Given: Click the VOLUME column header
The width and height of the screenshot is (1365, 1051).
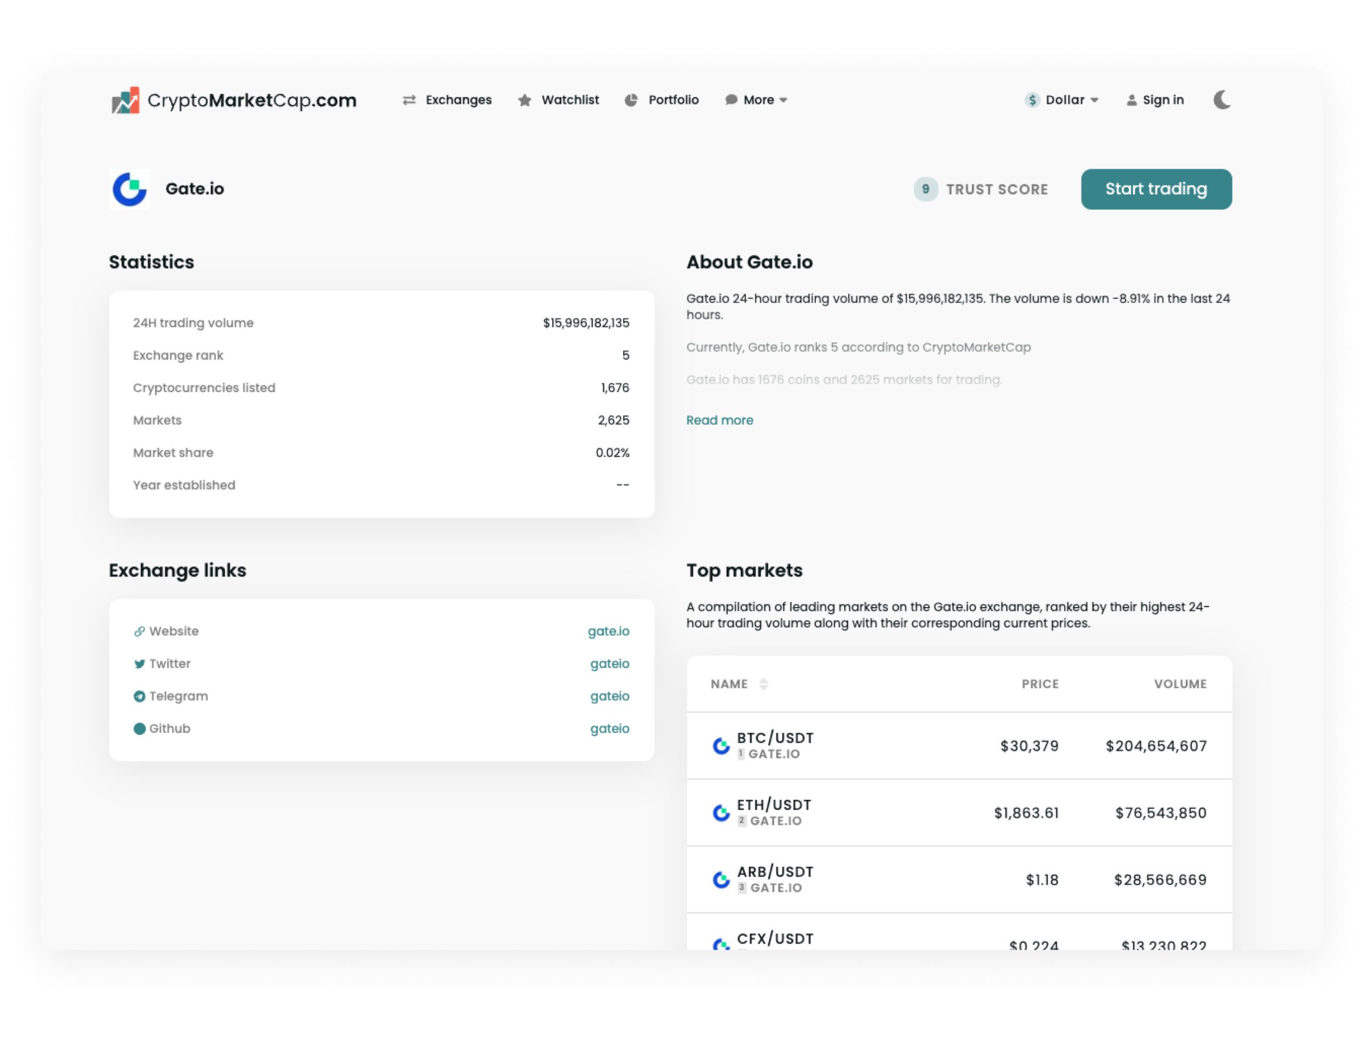Looking at the screenshot, I should (x=1180, y=684).
